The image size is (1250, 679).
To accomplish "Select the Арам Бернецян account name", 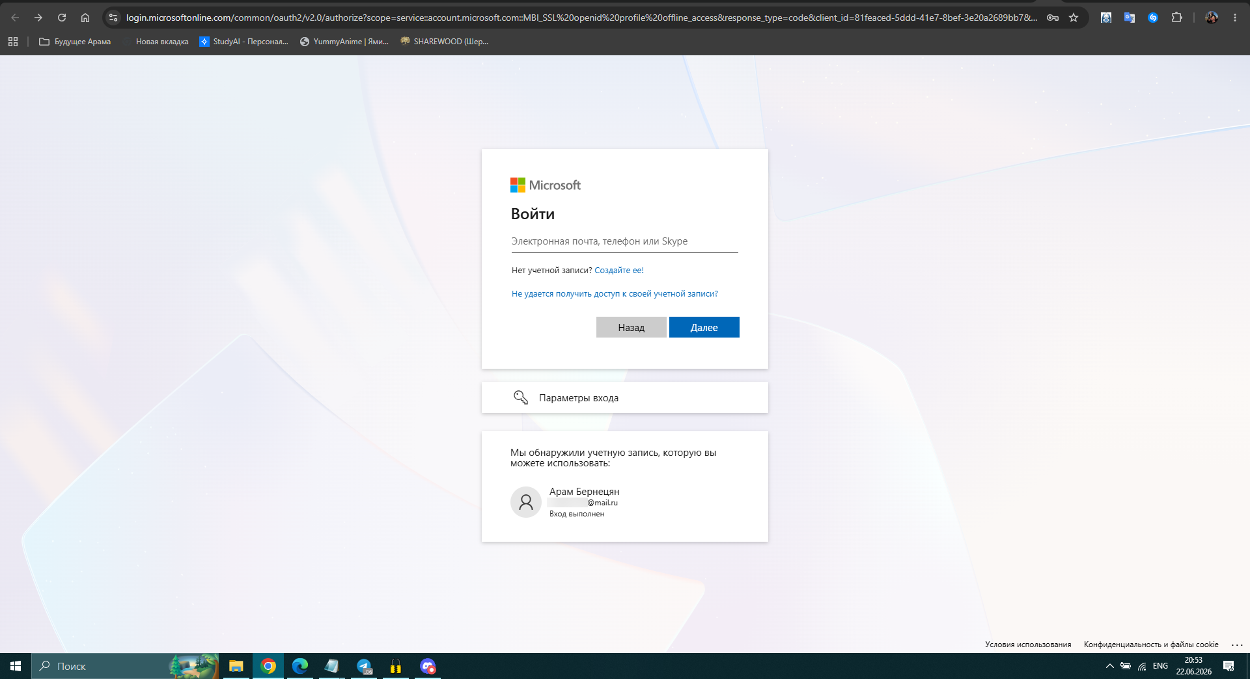I will 584,492.
